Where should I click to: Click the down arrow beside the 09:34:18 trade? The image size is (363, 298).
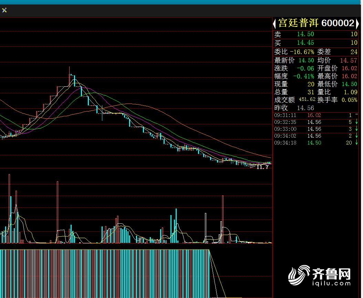(x=356, y=143)
